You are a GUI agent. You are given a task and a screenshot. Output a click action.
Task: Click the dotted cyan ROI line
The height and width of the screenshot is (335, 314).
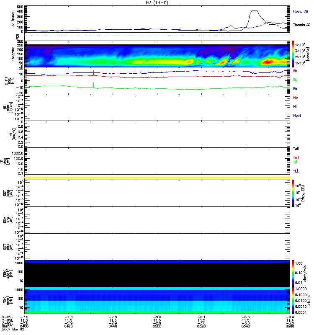click(x=157, y=36)
